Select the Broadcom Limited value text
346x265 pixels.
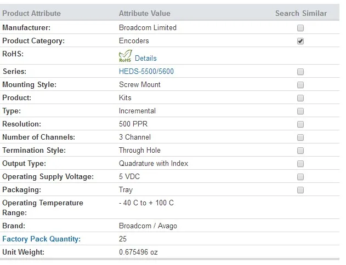tap(148, 28)
